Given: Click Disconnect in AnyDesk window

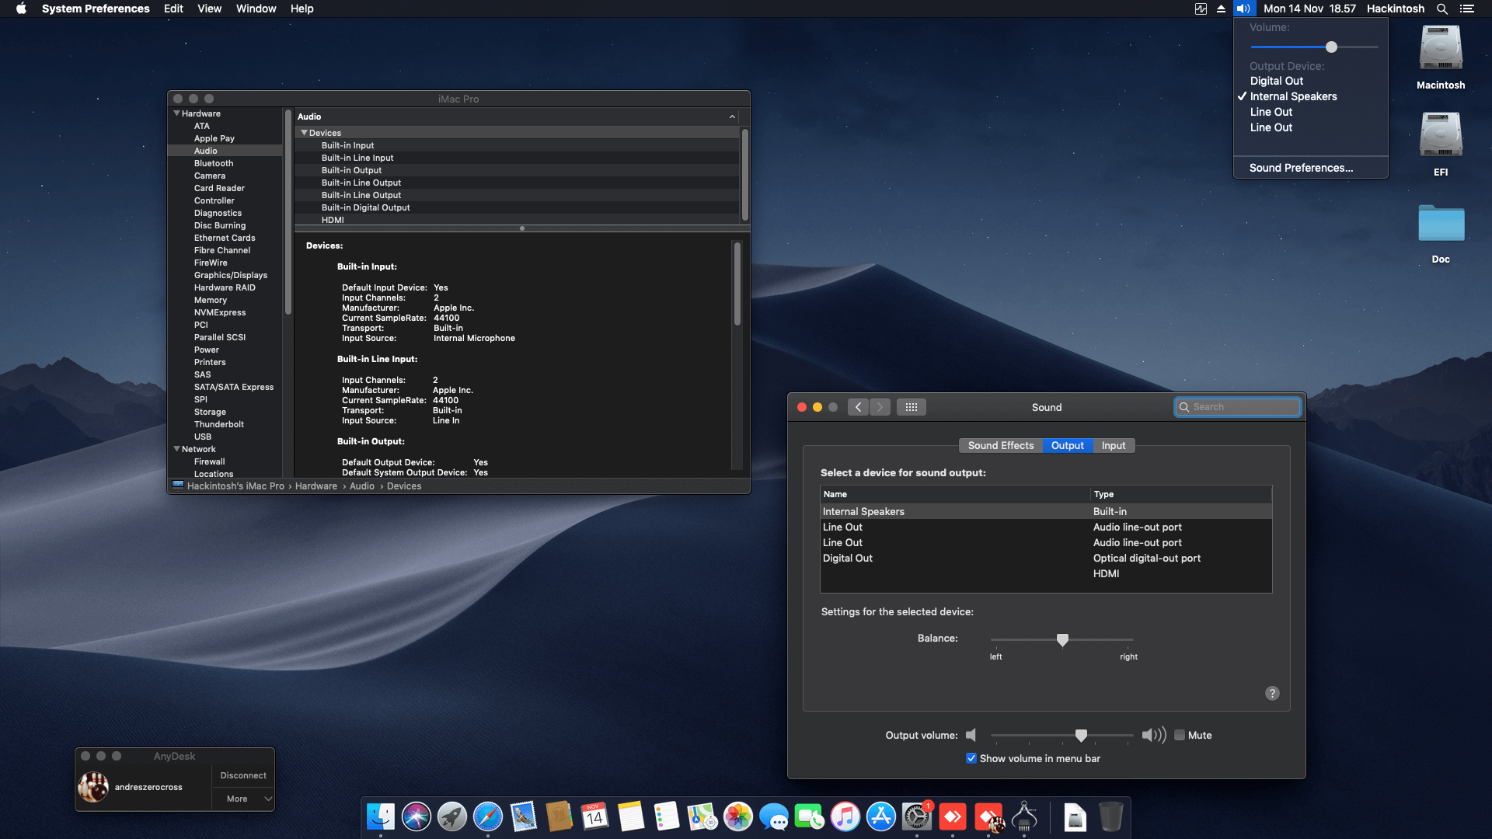Looking at the screenshot, I should (x=243, y=775).
